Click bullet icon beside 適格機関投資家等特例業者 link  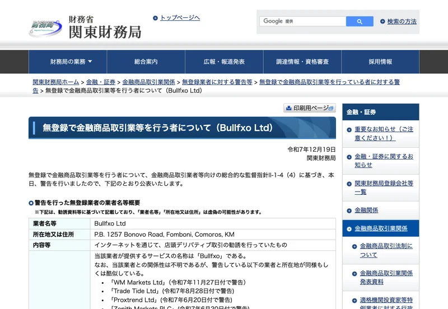354,301
